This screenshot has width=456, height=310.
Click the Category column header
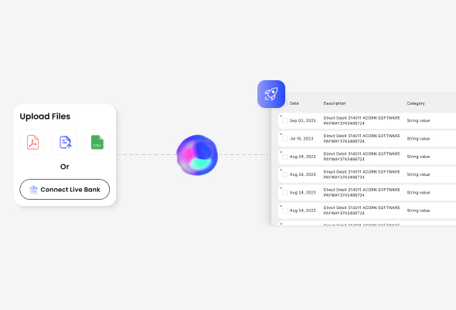point(416,103)
